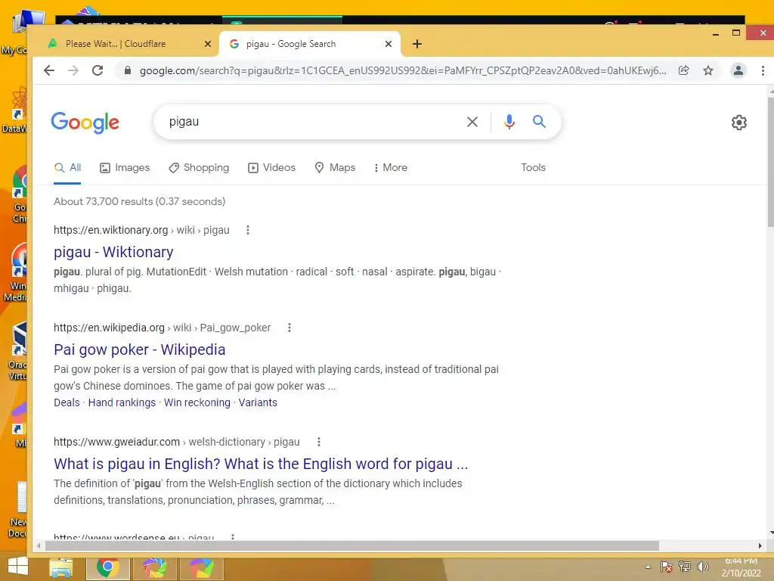Open Chrome's three-dot menu

(763, 70)
